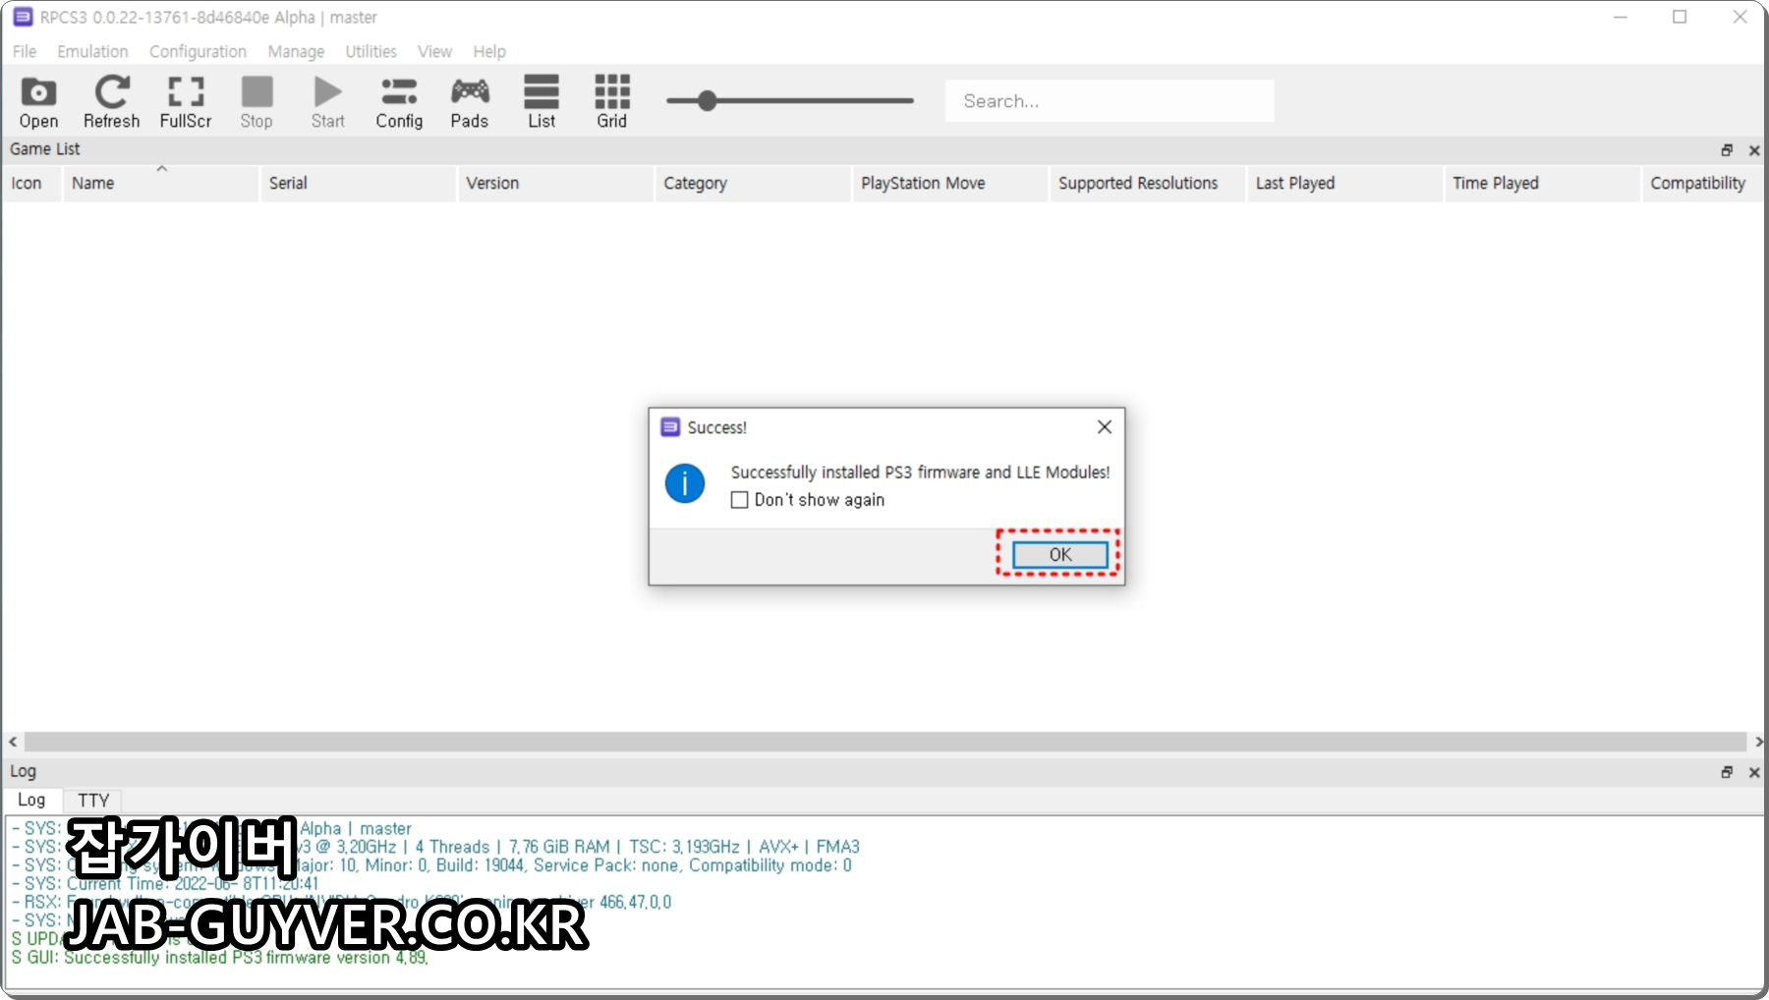1769x1000 pixels.
Task: Open the Emulation menu
Action: tap(92, 51)
